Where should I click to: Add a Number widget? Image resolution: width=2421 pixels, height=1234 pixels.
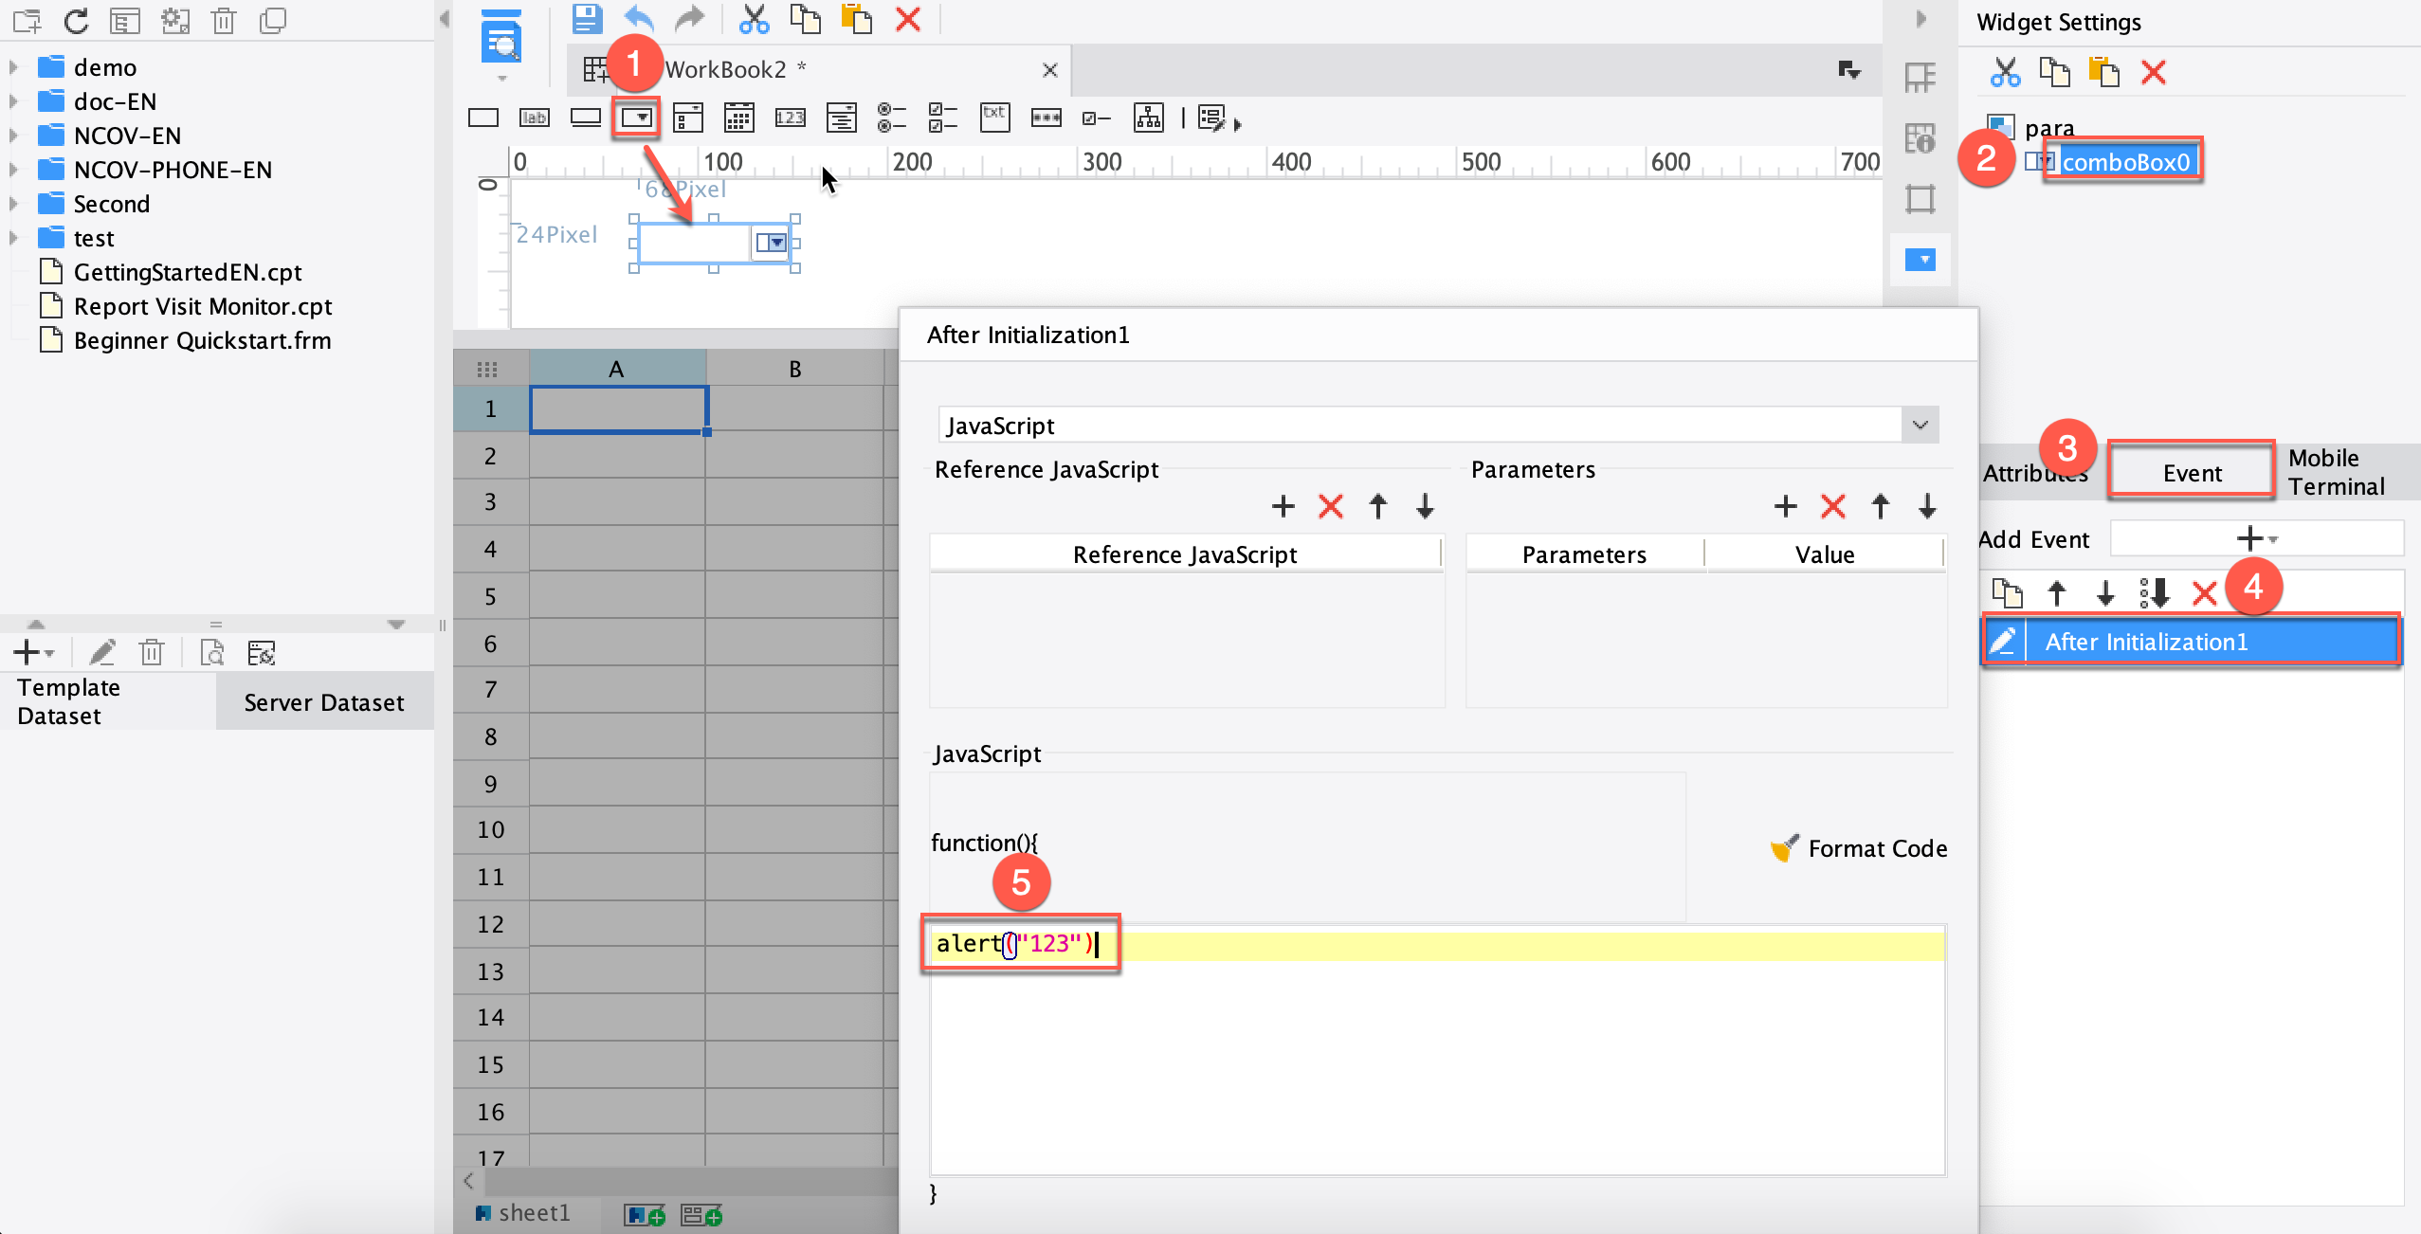tap(790, 118)
